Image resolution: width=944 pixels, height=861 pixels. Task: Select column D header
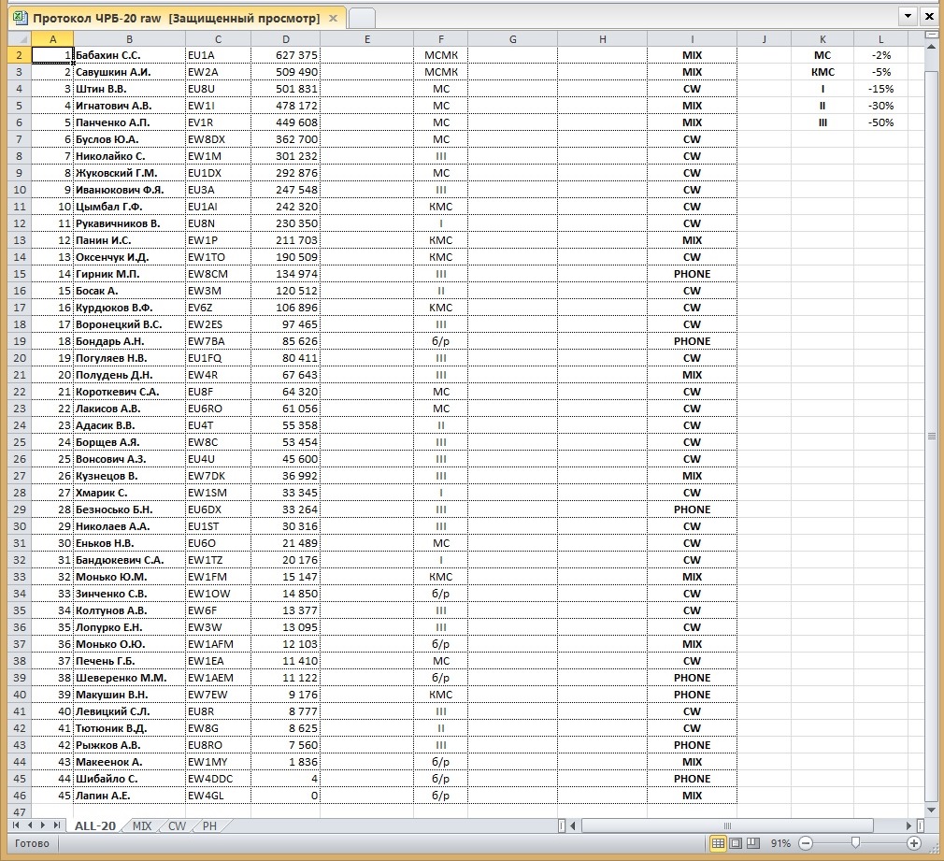coord(286,38)
